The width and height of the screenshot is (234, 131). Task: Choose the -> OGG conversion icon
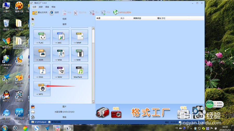(42, 71)
